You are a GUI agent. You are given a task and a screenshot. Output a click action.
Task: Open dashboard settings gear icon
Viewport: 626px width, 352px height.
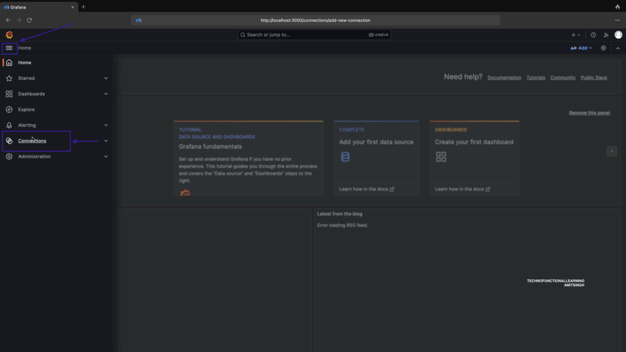pyautogui.click(x=603, y=48)
